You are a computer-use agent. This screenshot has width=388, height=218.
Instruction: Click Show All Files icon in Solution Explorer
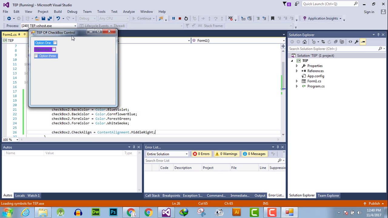tap(342, 42)
